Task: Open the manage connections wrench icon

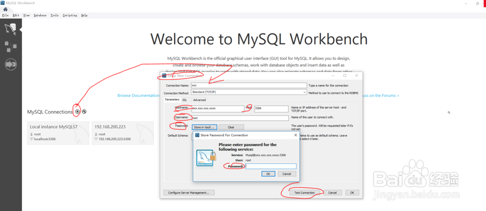Action: tap(84, 112)
